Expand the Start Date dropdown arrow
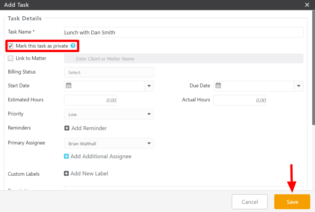The image size is (315, 212). [x=149, y=86]
